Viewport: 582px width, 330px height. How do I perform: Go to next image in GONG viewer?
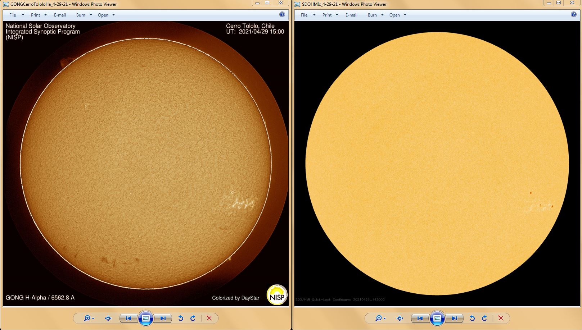point(163,318)
